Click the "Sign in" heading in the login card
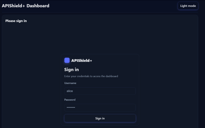Screen dimensions: 205x128 [x=72, y=69]
